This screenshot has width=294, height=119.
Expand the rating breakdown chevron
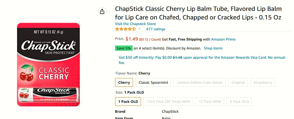click(139, 29)
